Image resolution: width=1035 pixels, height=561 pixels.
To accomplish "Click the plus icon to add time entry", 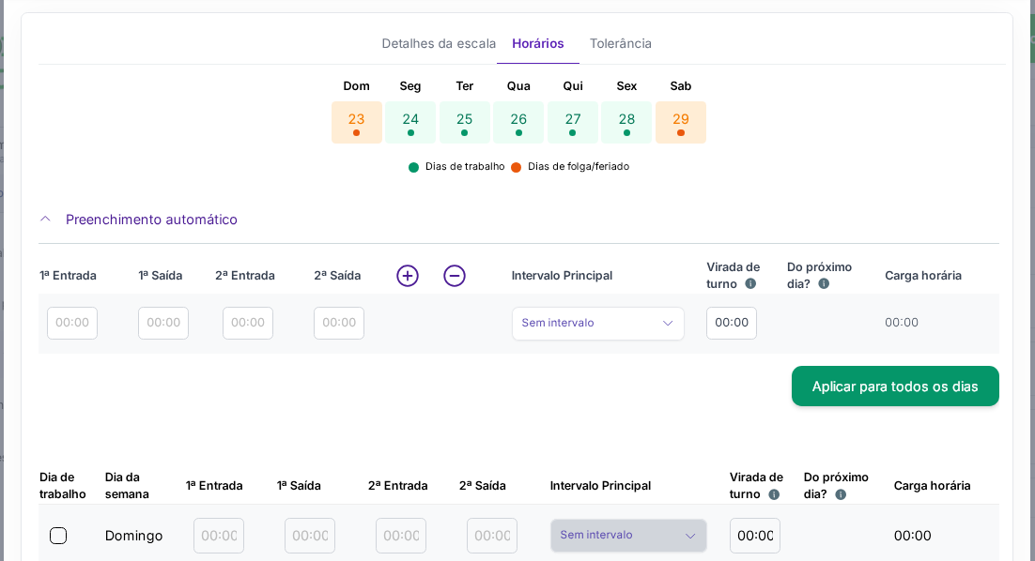I will [x=407, y=276].
